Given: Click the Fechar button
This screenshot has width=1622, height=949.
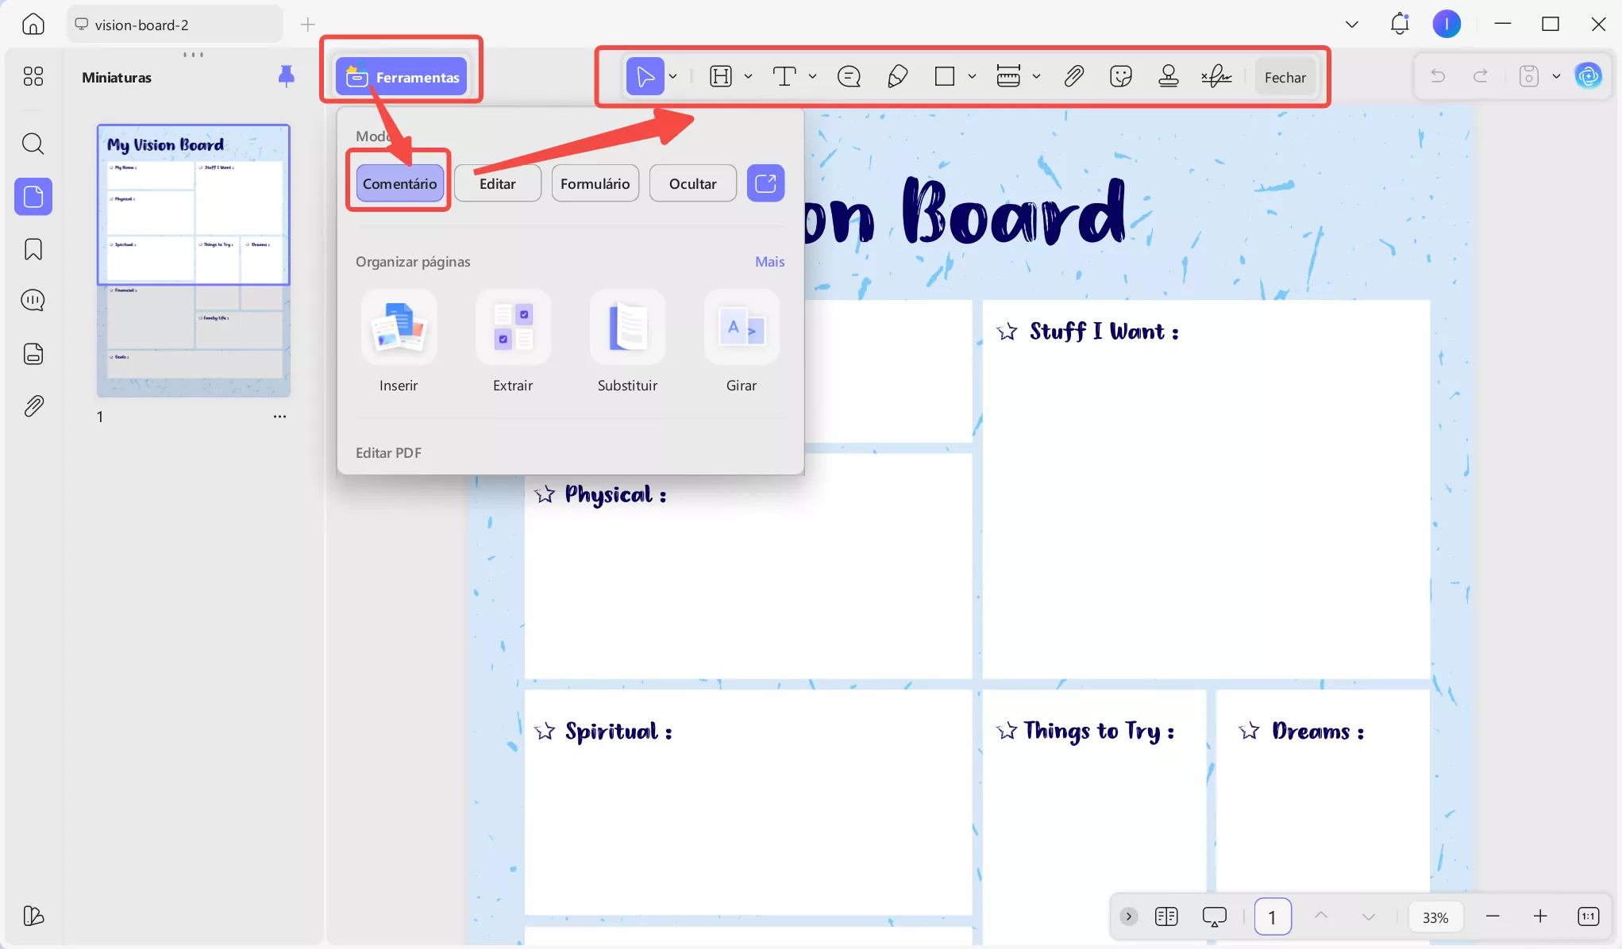Looking at the screenshot, I should tap(1285, 77).
